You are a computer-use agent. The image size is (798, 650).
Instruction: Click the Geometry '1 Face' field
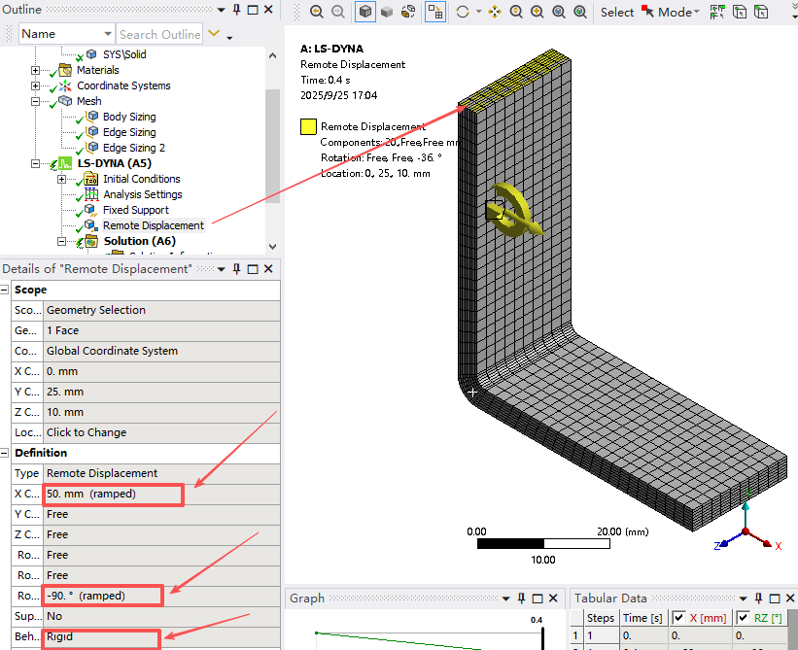pos(161,330)
